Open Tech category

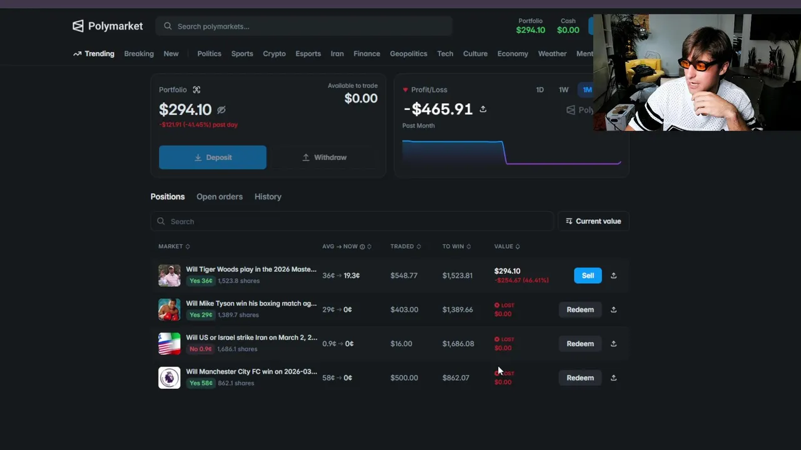[445, 54]
